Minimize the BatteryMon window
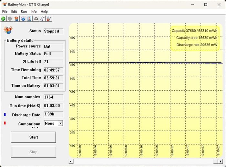Image resolution: width=226 pixels, height=167 pixels. [192, 5]
